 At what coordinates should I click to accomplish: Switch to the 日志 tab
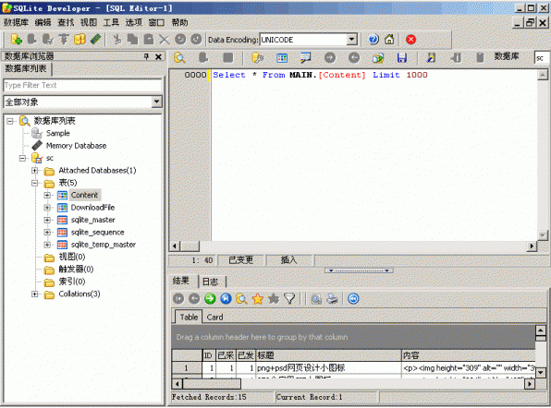pos(211,282)
